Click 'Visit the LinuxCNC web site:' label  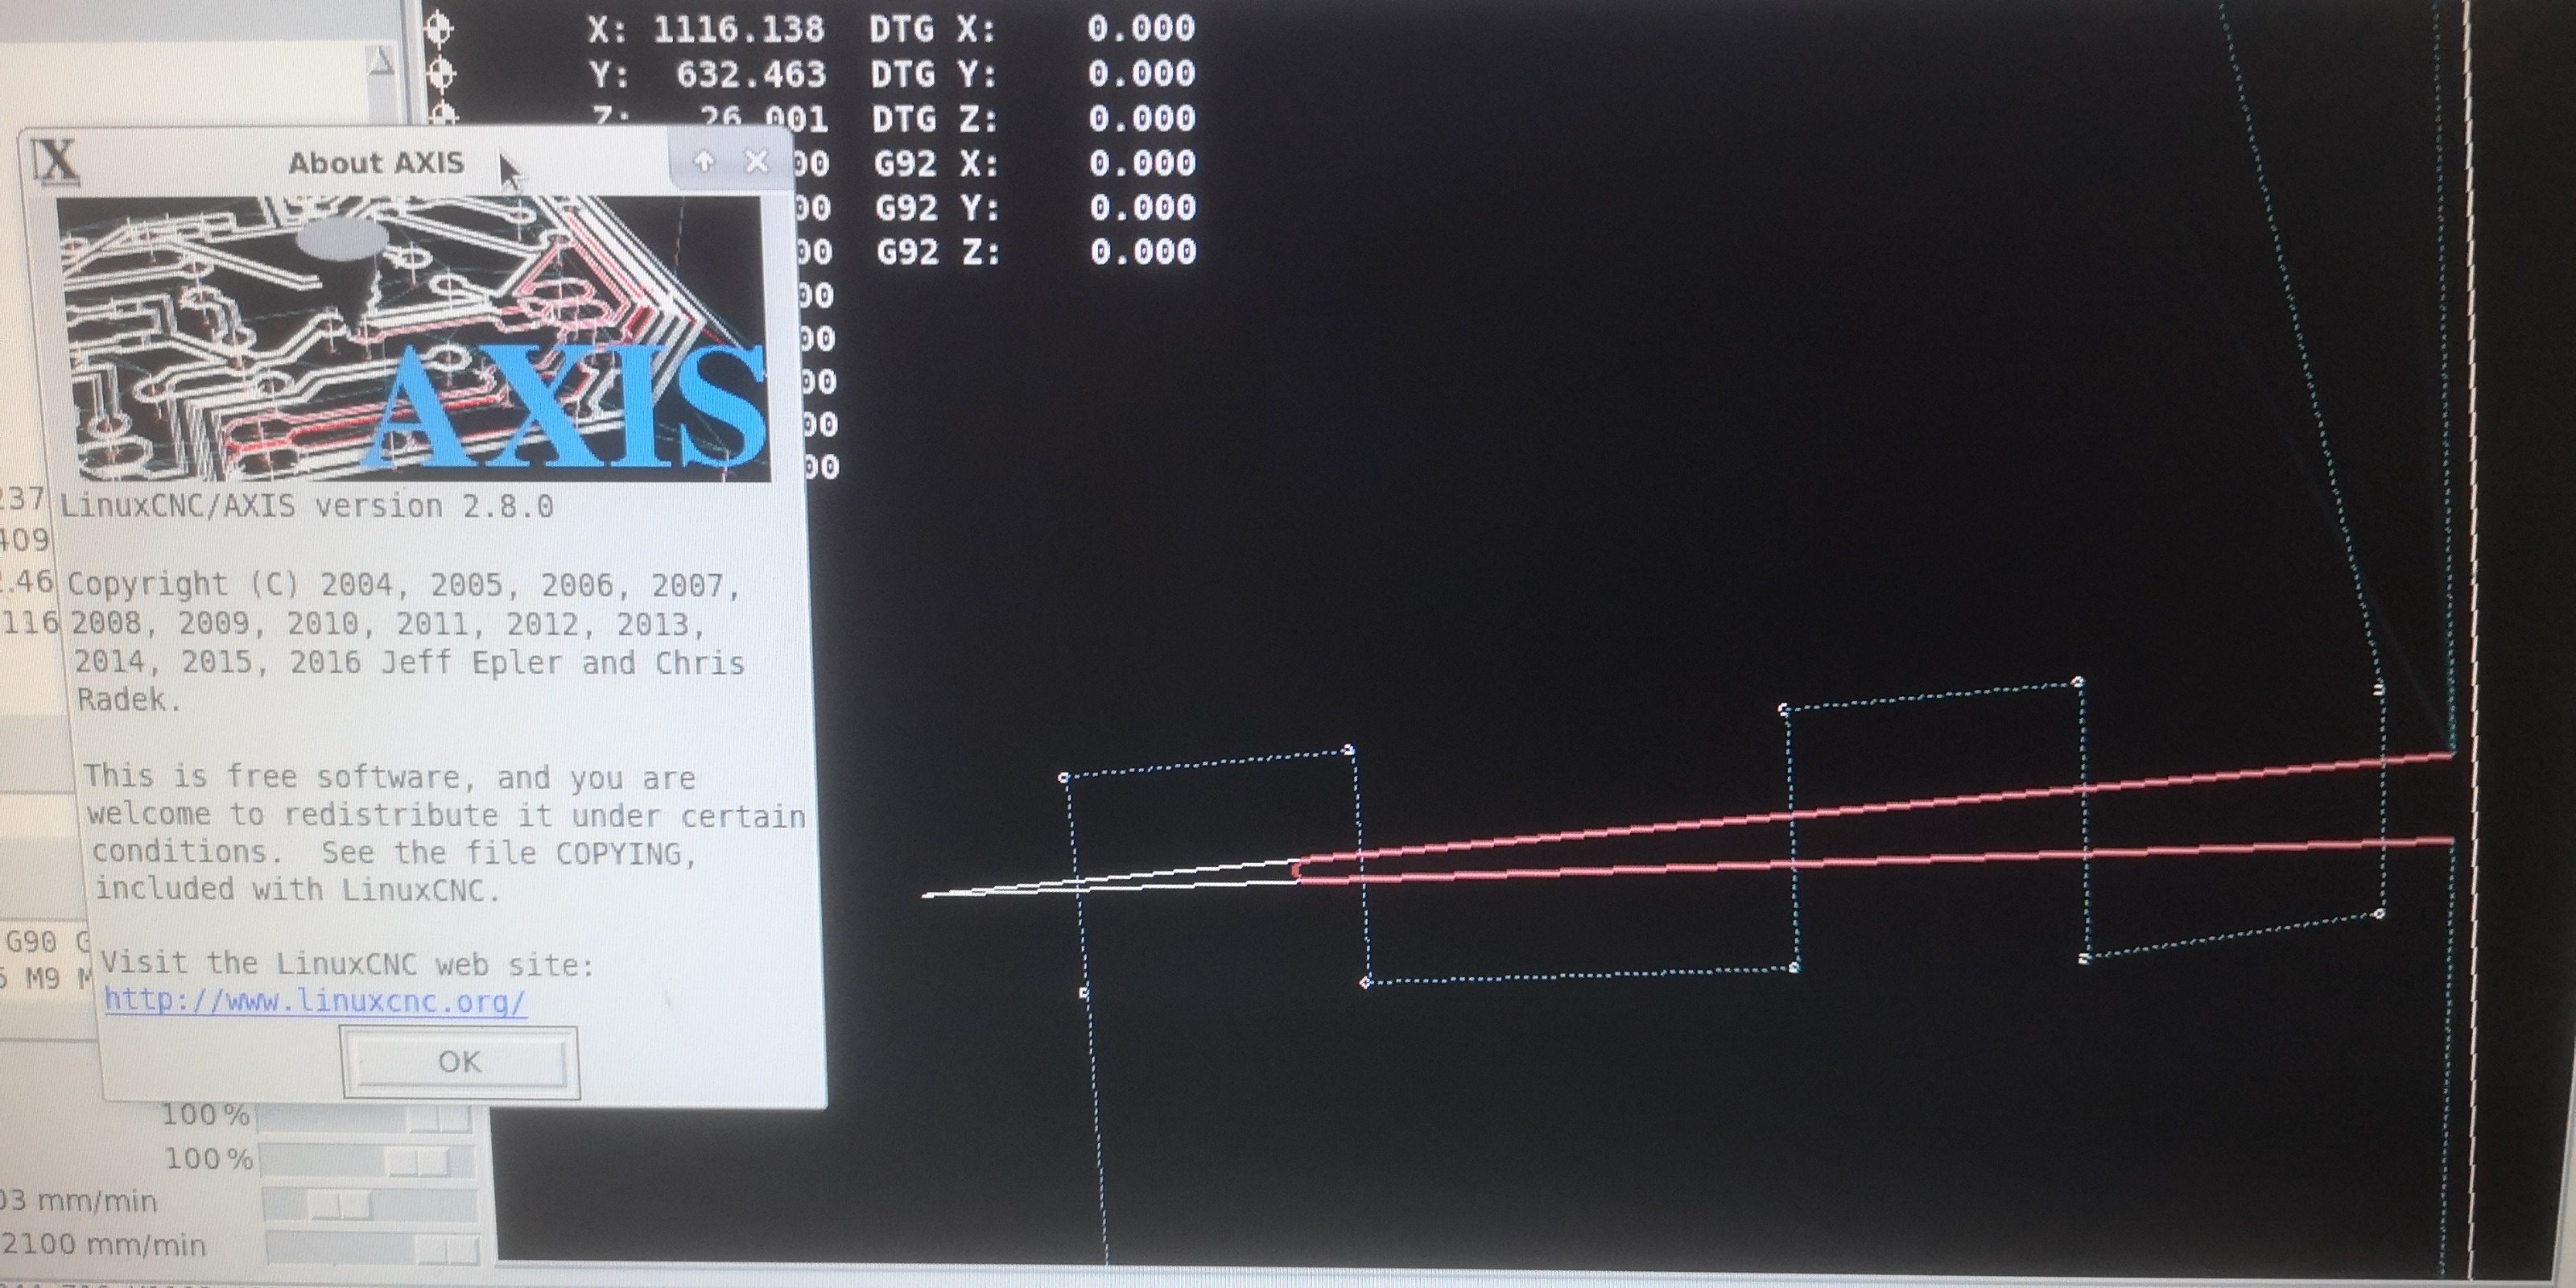347,964
